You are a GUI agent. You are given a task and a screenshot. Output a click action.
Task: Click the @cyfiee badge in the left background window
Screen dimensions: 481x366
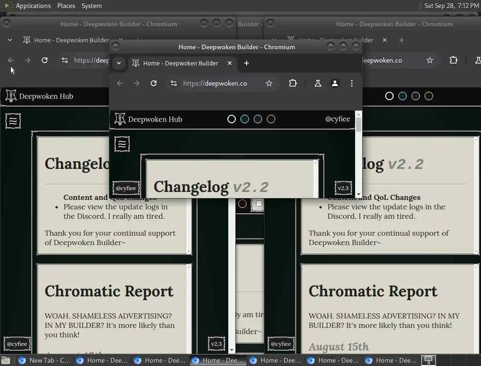(x=17, y=343)
